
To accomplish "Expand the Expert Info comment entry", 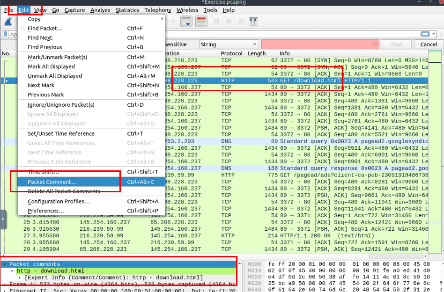I will tap(20, 277).
